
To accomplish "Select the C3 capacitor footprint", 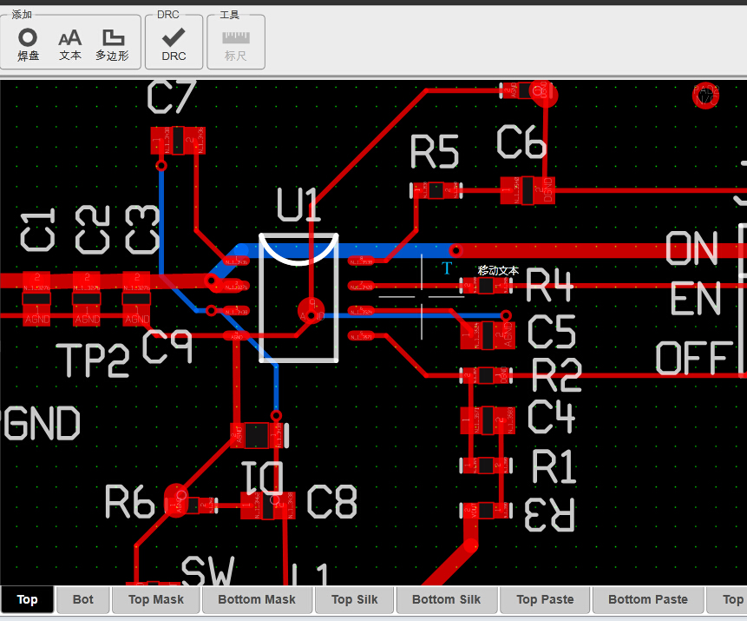I will (137, 299).
